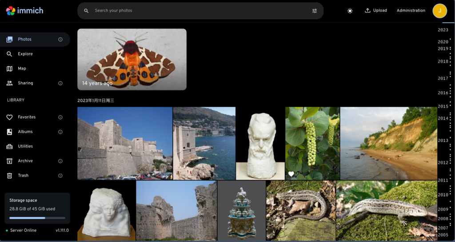
Task: Click version v1.111.0 label
Action: click(x=62, y=230)
